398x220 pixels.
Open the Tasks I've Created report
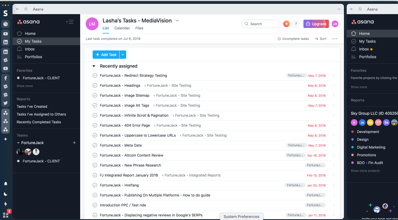click(32, 106)
